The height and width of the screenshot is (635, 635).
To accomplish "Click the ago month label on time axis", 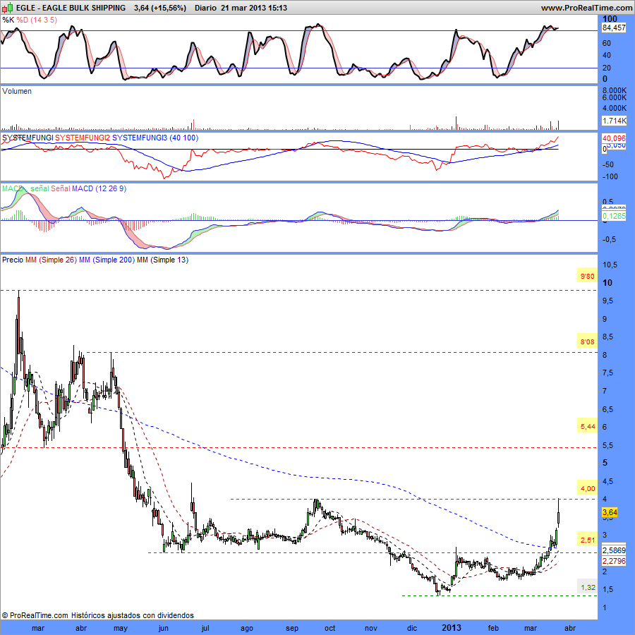I will pos(247,628).
